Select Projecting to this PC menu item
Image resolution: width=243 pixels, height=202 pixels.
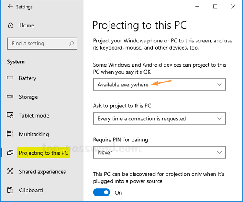[x=43, y=153]
